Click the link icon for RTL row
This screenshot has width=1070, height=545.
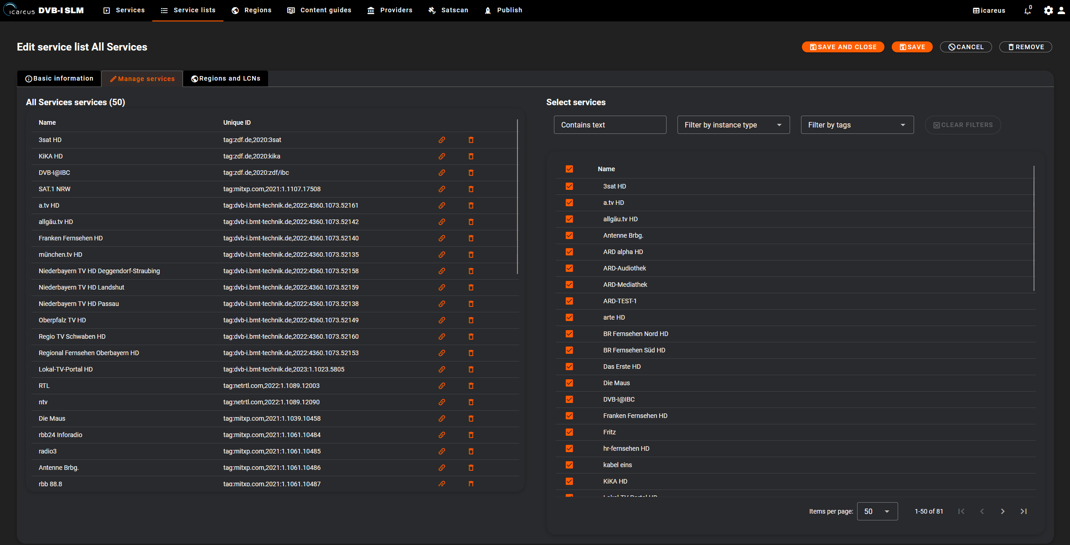point(442,386)
